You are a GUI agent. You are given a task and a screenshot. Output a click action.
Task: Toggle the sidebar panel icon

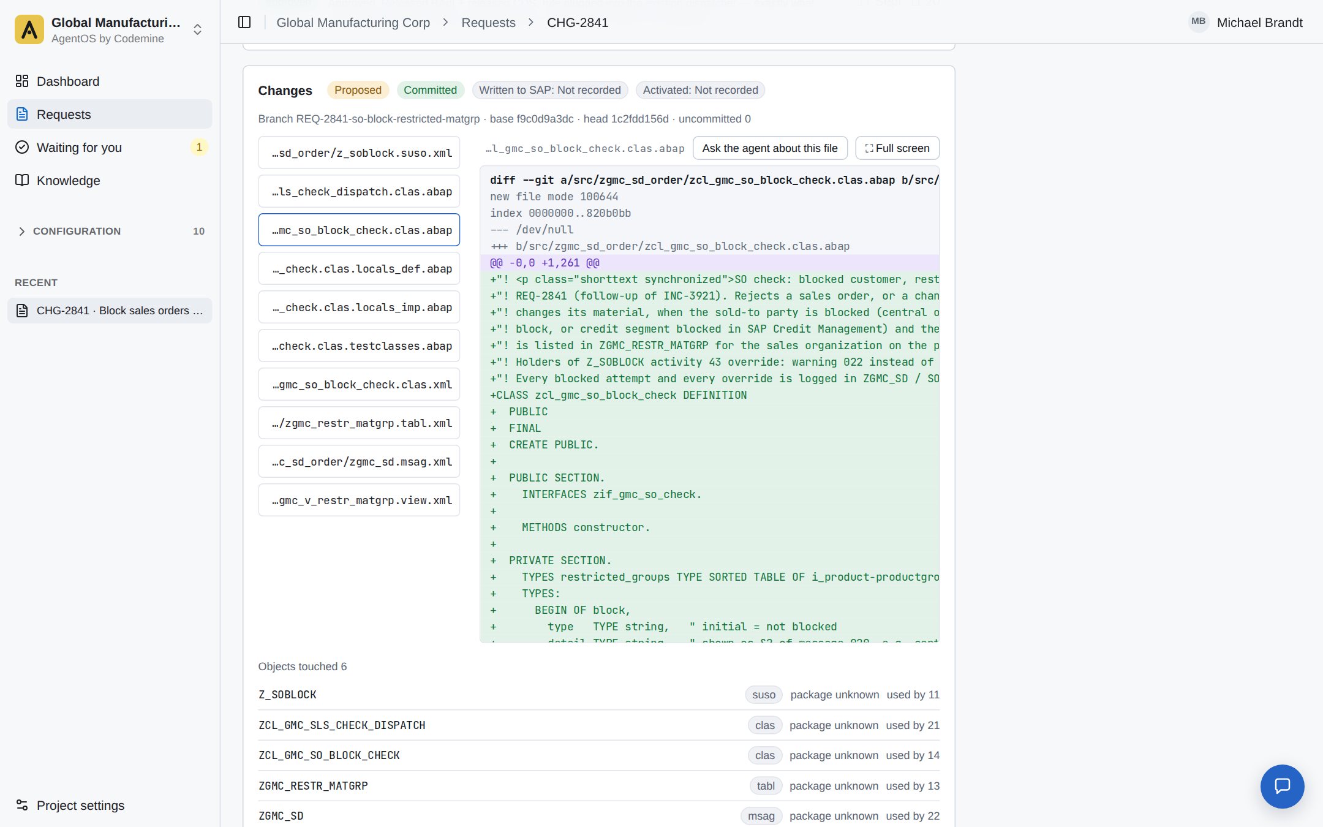tap(244, 23)
